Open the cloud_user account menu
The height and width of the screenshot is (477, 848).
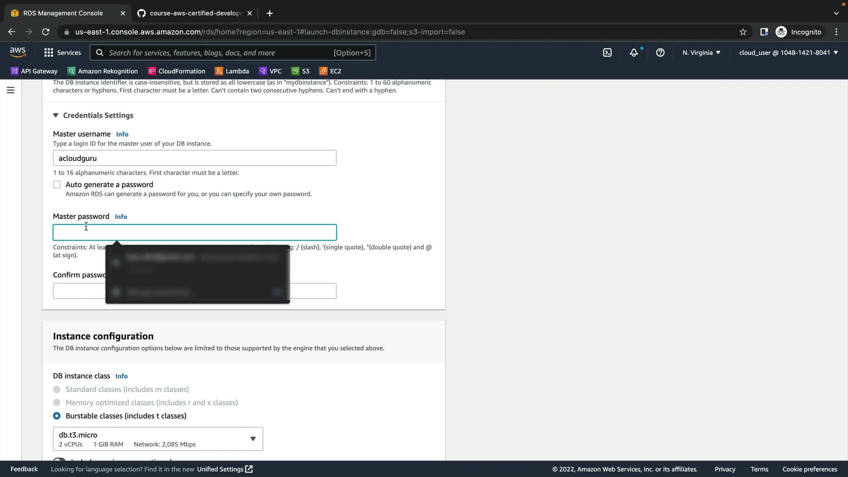[x=788, y=53]
